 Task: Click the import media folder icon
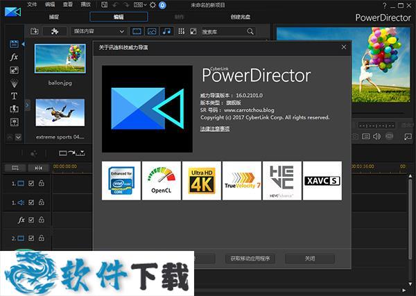pyautogui.click(x=35, y=31)
